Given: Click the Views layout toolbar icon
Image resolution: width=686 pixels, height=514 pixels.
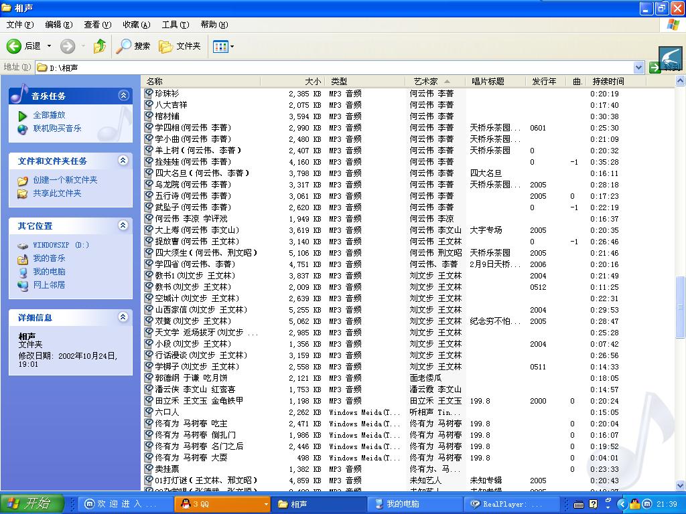Looking at the screenshot, I should (220, 46).
